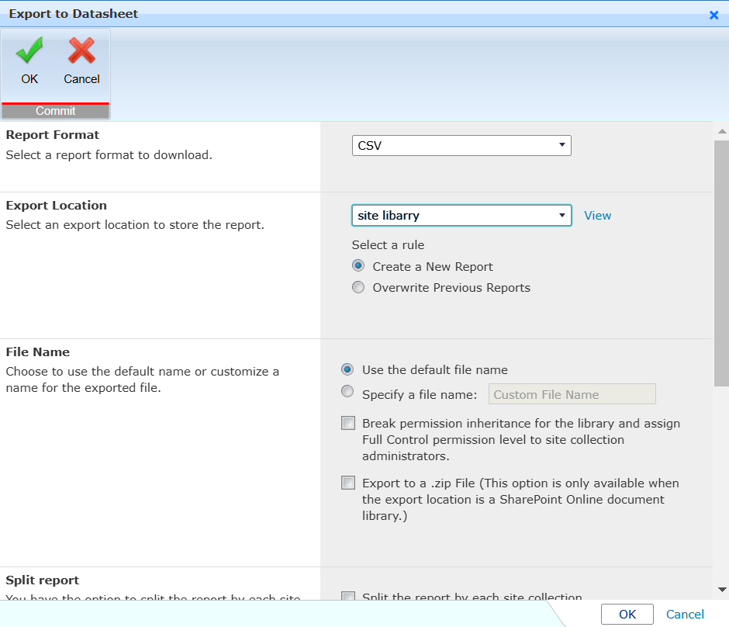Enable Use the default file name

click(x=347, y=369)
